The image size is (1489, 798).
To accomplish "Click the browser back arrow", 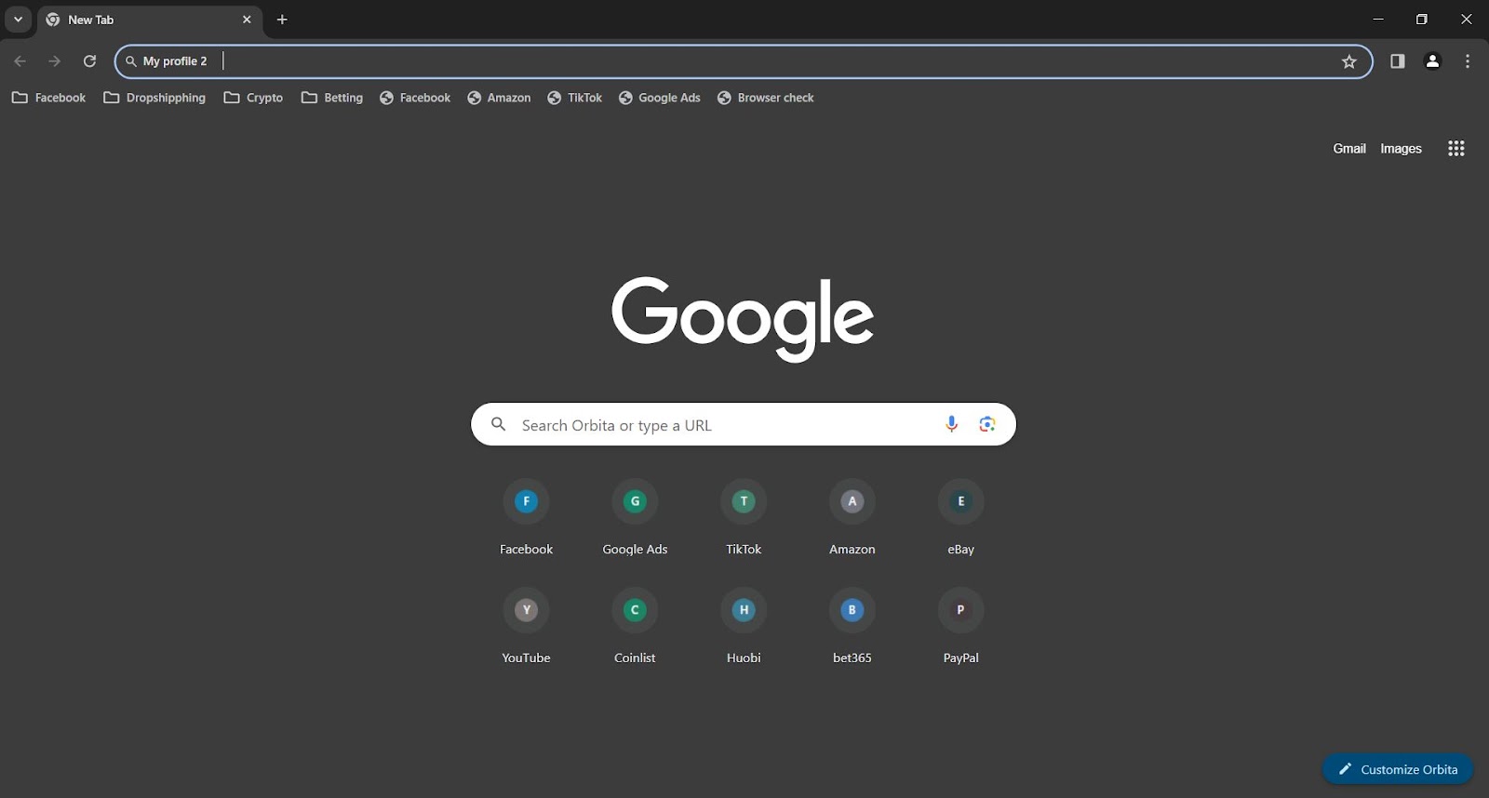I will point(20,61).
